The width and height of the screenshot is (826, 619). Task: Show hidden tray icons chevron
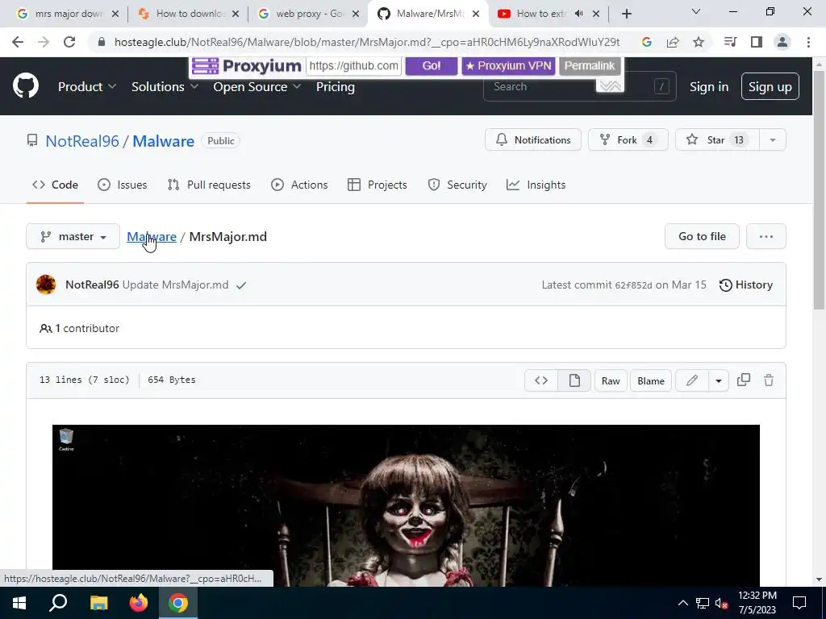682,603
